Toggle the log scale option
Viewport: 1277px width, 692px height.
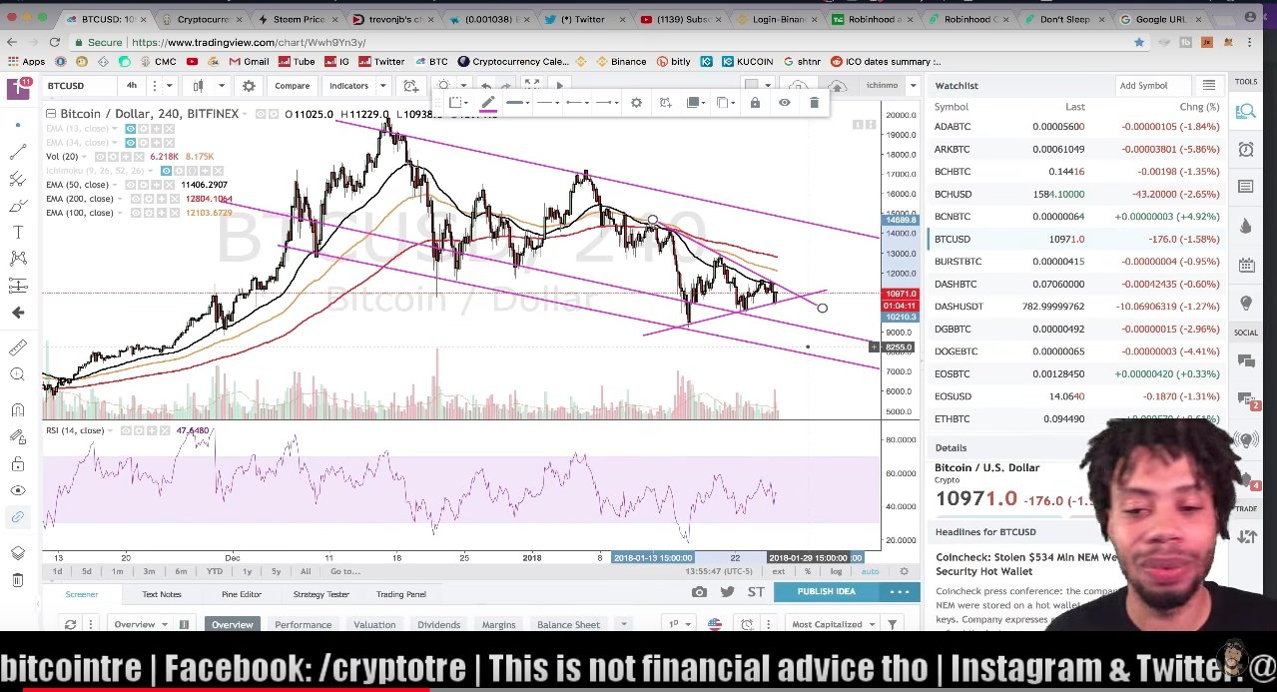tap(836, 572)
